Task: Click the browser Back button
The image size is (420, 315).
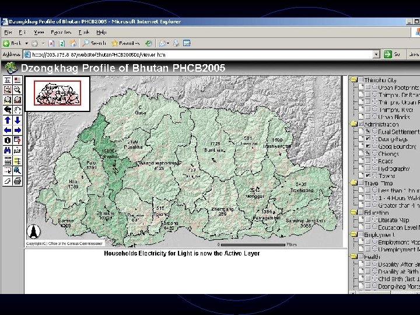Action: point(12,43)
